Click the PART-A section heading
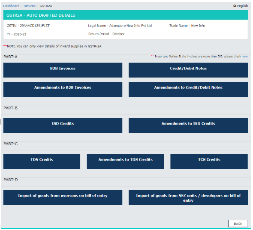This screenshot has width=253, height=230. click(x=10, y=57)
